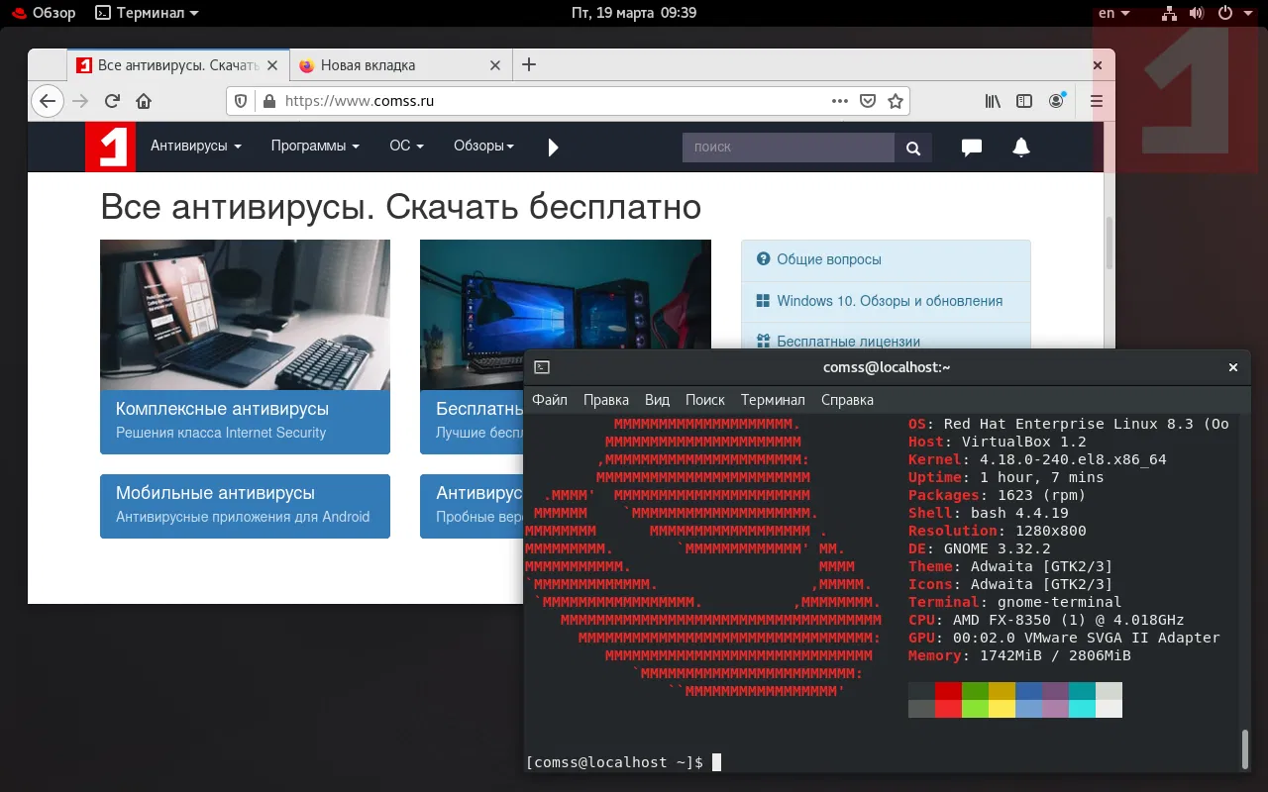The height and width of the screenshot is (792, 1268).
Task: Open the Терминал app menu in top bar
Action: (147, 13)
